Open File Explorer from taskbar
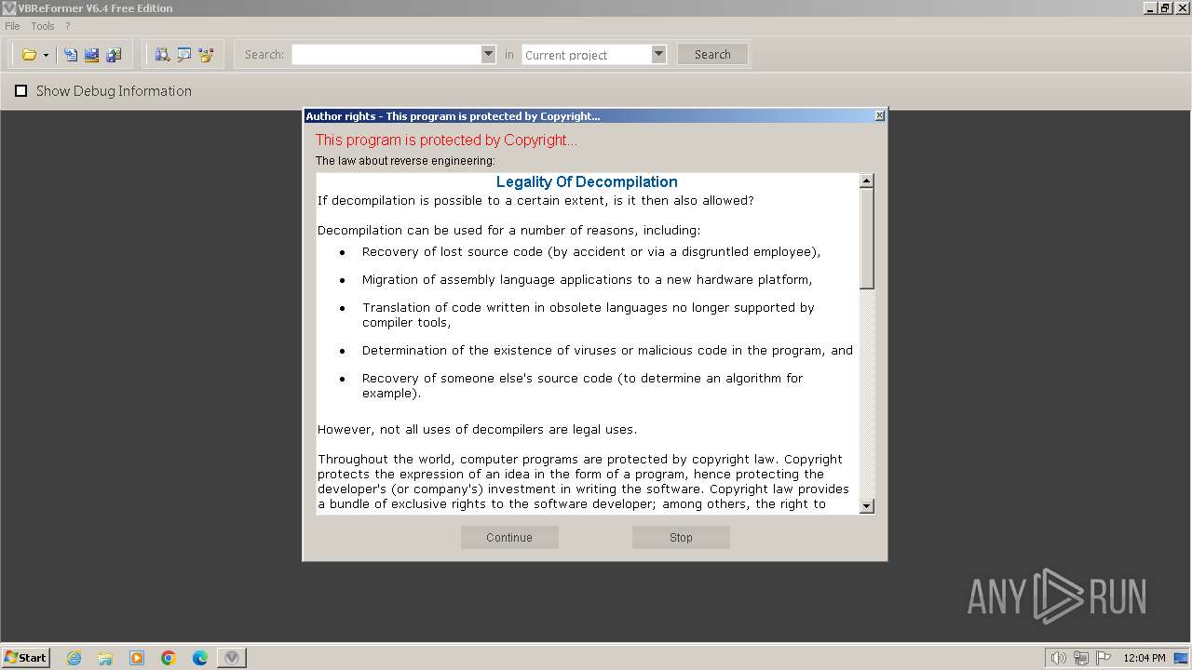Viewport: 1192px width, 670px height. tap(105, 658)
